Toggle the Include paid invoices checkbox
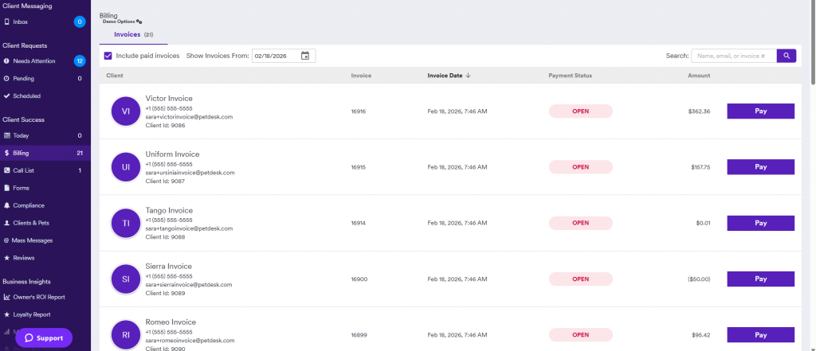 [108, 56]
